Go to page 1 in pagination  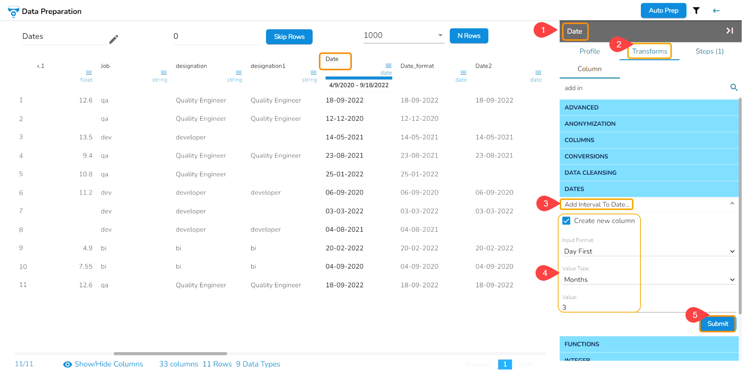coord(505,364)
